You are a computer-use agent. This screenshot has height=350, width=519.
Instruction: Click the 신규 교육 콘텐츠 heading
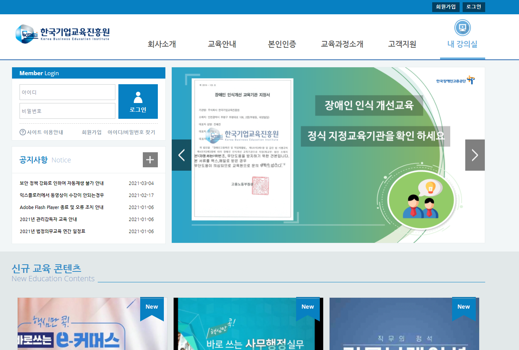click(47, 268)
